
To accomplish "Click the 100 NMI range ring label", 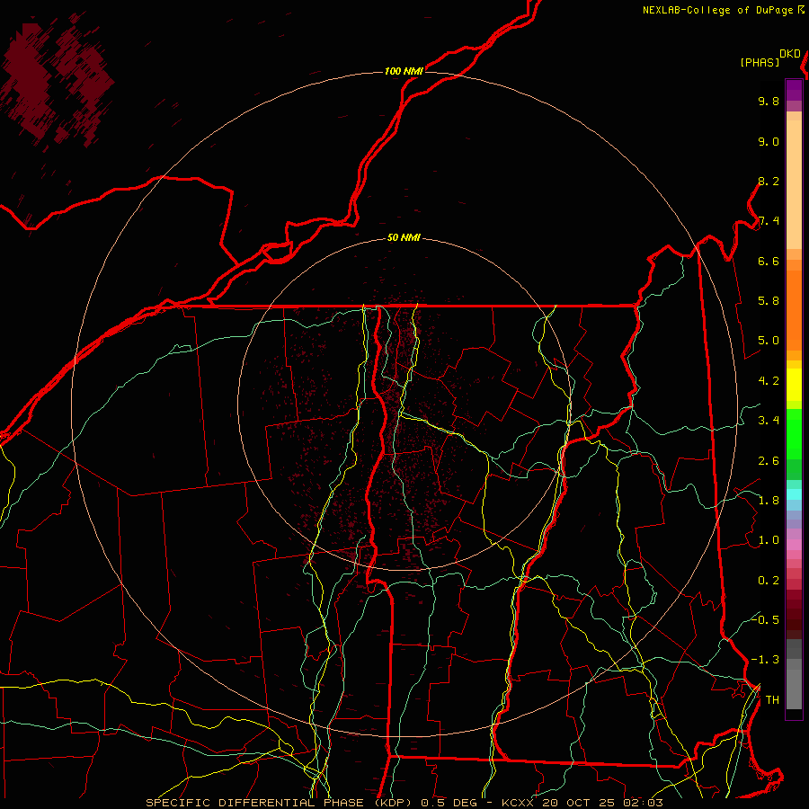I will 404,71.
